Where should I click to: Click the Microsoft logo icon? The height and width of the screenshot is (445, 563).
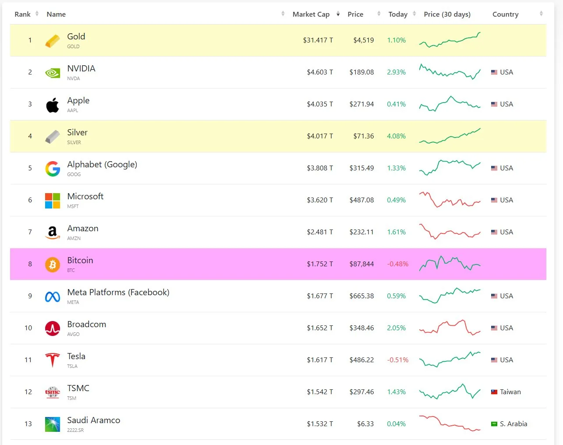click(53, 201)
